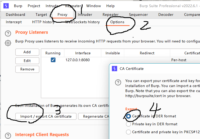
Task: Click the Certificate column header
Action: (185, 53)
